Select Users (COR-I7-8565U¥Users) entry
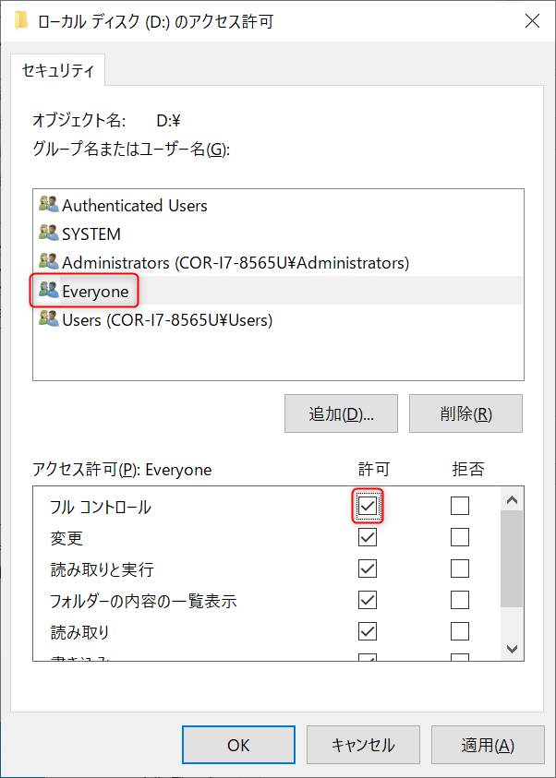The height and width of the screenshot is (778, 556). [278, 319]
